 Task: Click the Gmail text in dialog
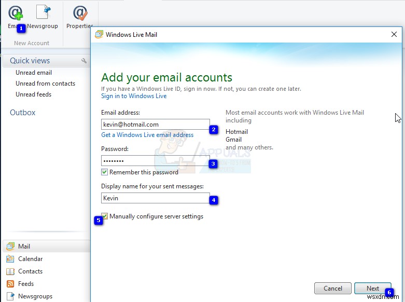pyautogui.click(x=233, y=140)
